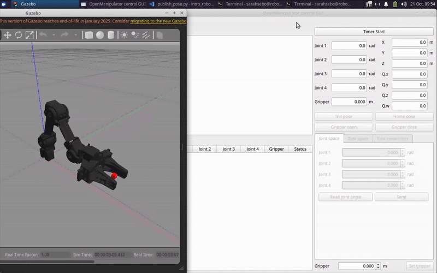Screen dimensions: 437x273
Task: Open the third tab beside Task space
Action: coord(392,139)
